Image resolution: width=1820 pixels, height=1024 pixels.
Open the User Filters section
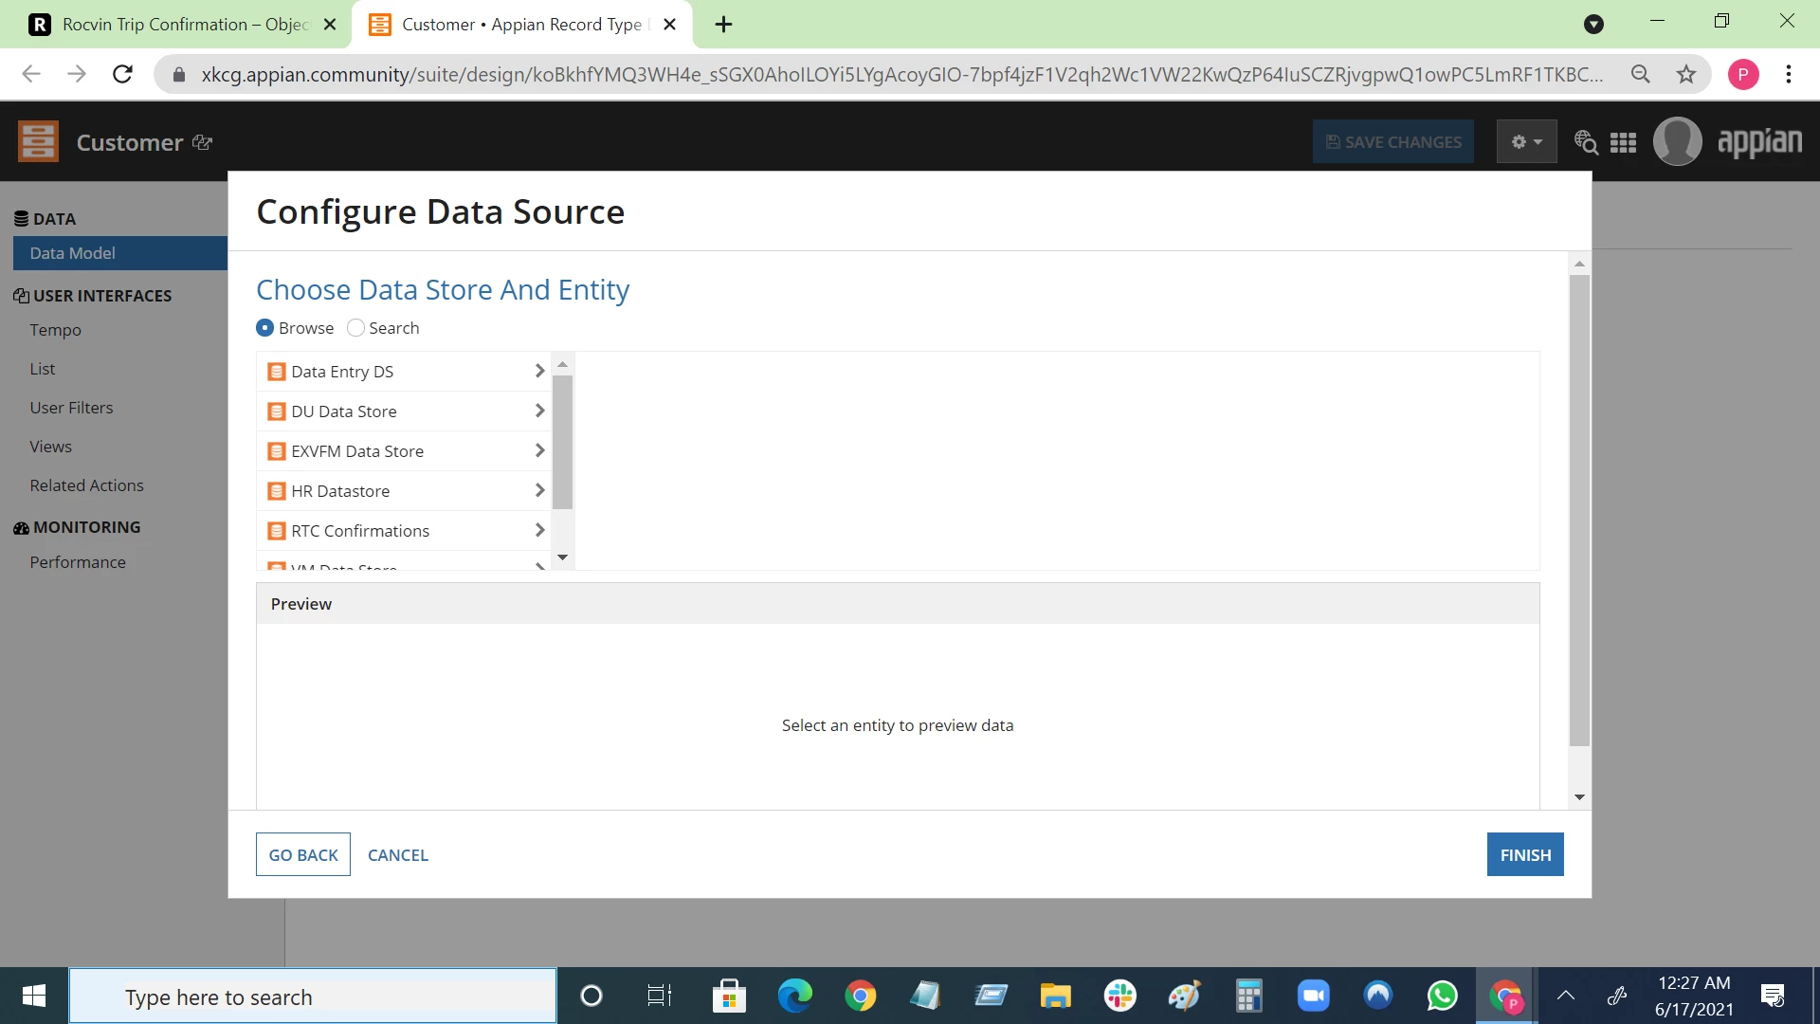pyautogui.click(x=71, y=408)
